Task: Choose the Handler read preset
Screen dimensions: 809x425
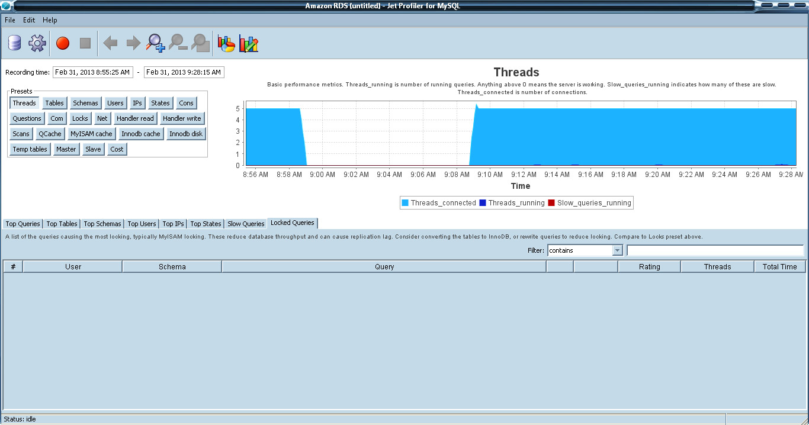Action: [x=135, y=118]
